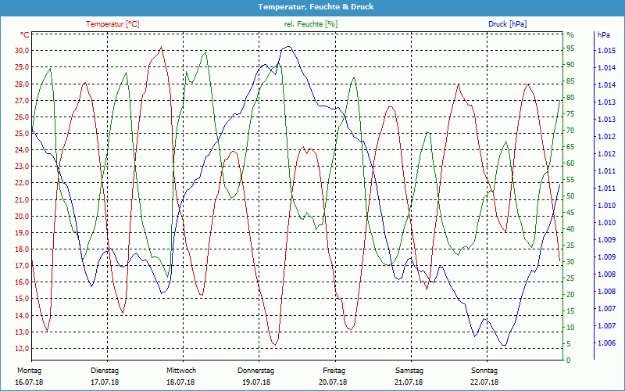
Task: Click the '1.006' pressure axis value
Action: pyautogui.click(x=606, y=343)
